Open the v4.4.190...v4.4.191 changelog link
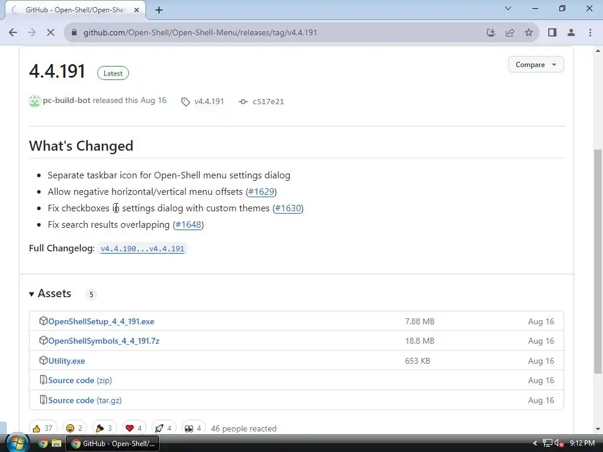The height and width of the screenshot is (452, 603). pyautogui.click(x=143, y=249)
